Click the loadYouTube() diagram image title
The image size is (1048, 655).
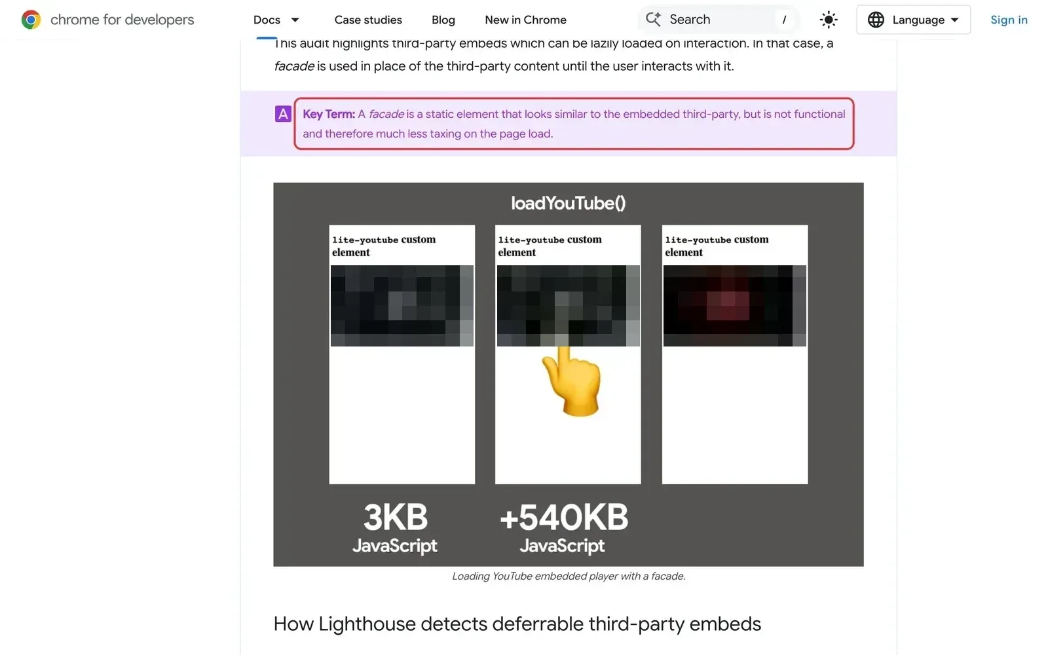(568, 203)
